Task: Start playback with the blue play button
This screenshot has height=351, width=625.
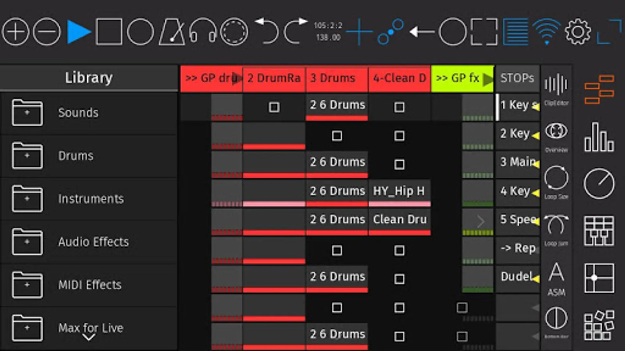Action: tap(79, 32)
